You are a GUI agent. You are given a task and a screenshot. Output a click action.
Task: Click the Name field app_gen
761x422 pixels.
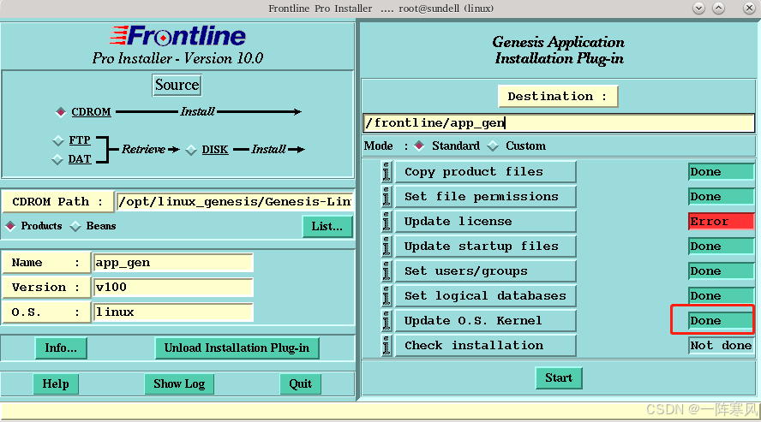click(x=173, y=263)
